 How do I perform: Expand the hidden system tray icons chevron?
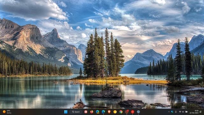pyautogui.click(x=169, y=112)
